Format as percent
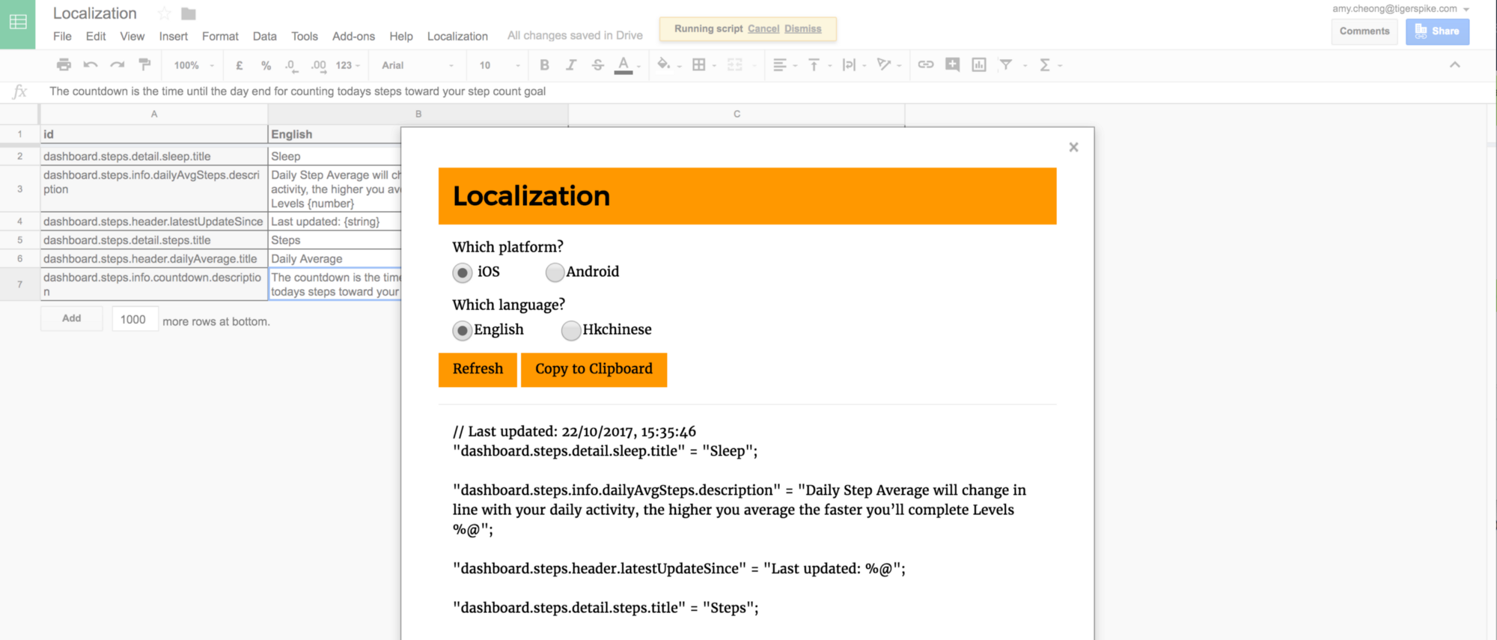 (266, 65)
